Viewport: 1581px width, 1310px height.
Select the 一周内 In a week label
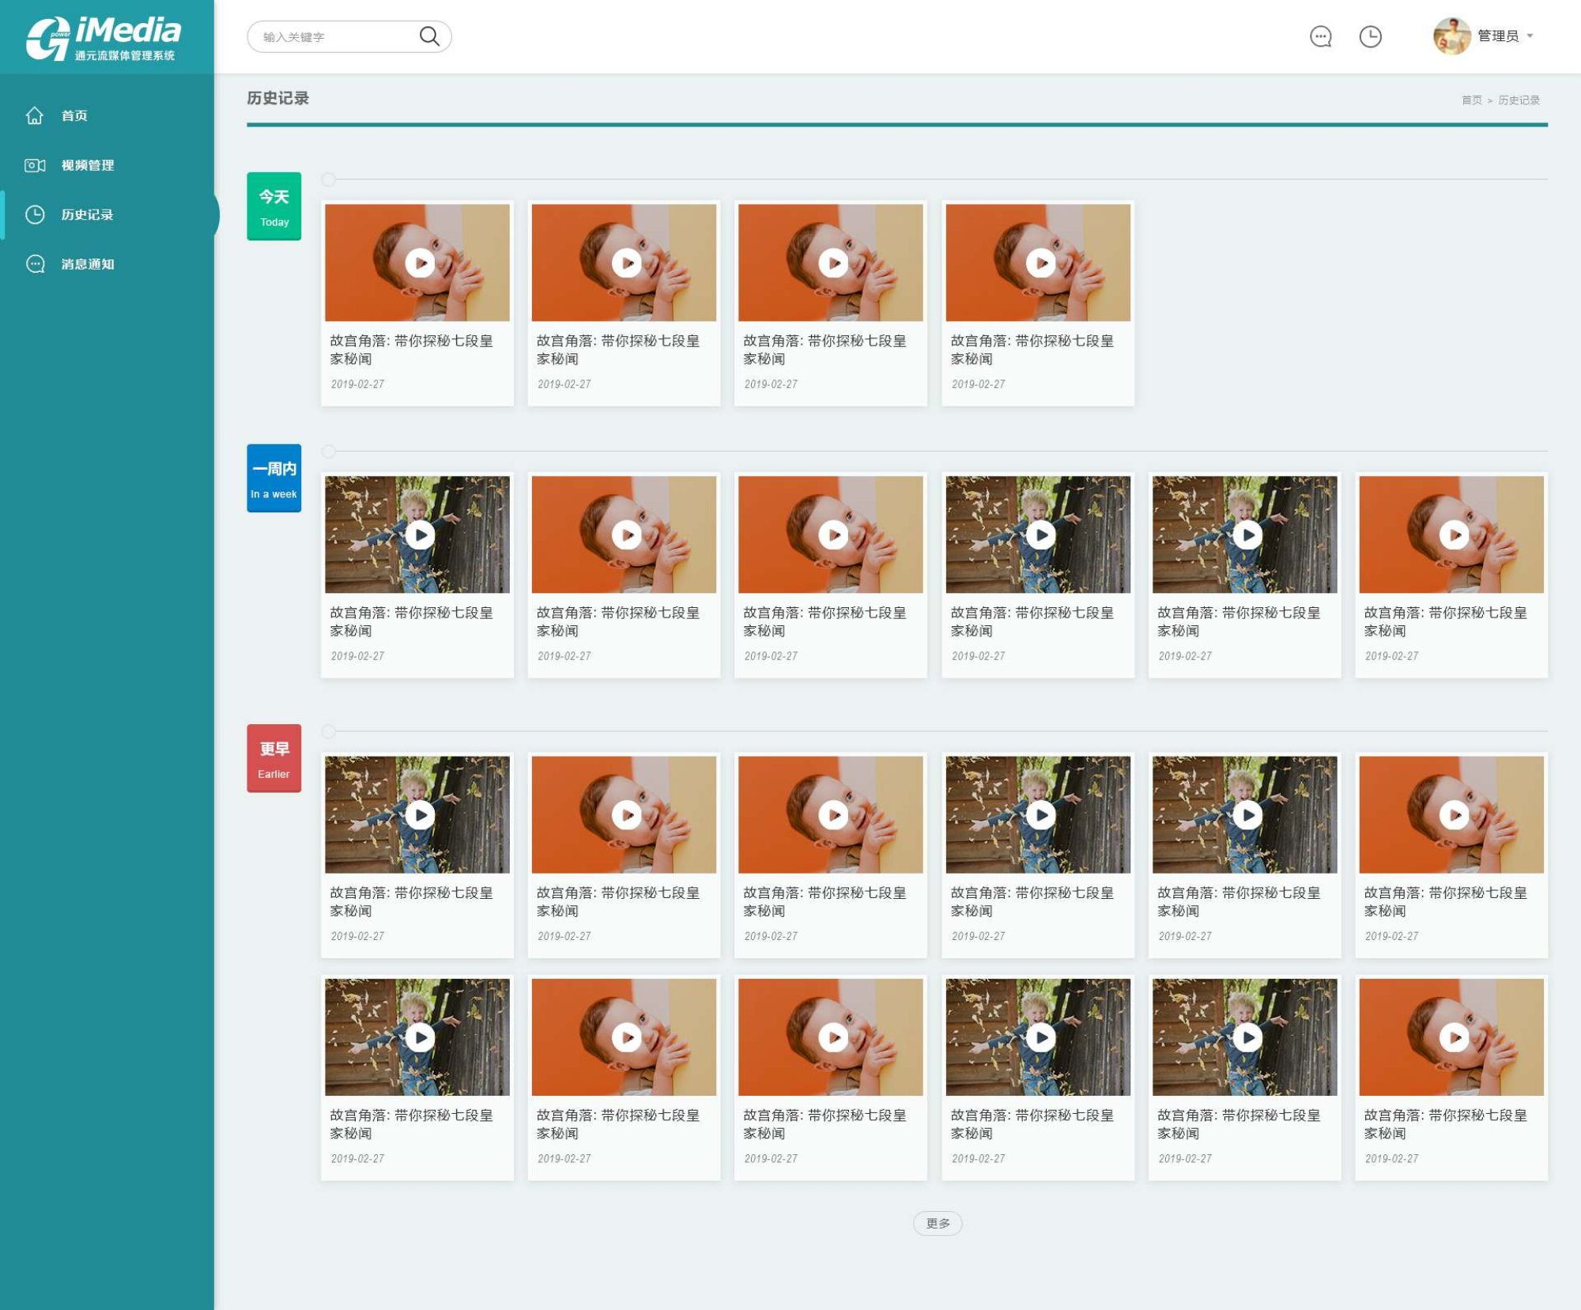point(274,478)
